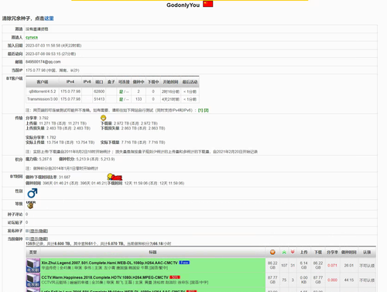
Task: Click the actual share ratio value 1.782
Action: click(x=51, y=137)
